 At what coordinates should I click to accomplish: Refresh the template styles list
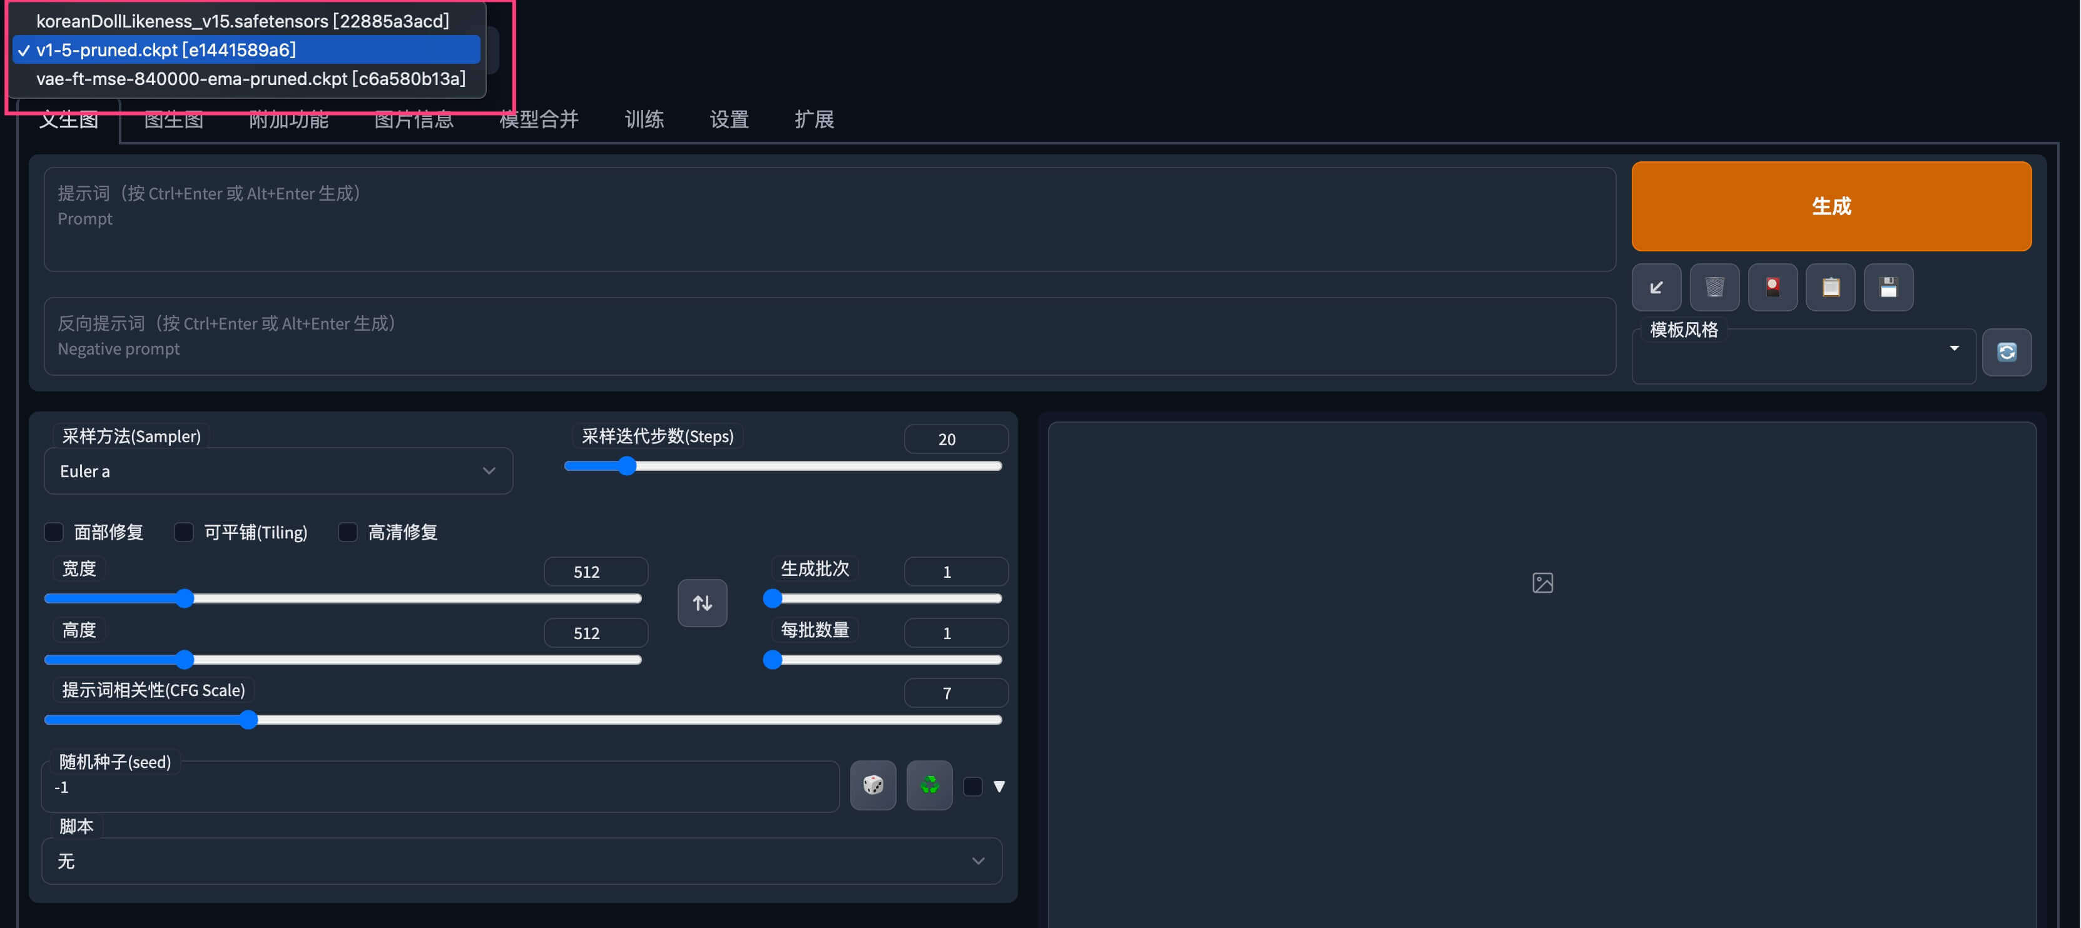[x=2007, y=352]
